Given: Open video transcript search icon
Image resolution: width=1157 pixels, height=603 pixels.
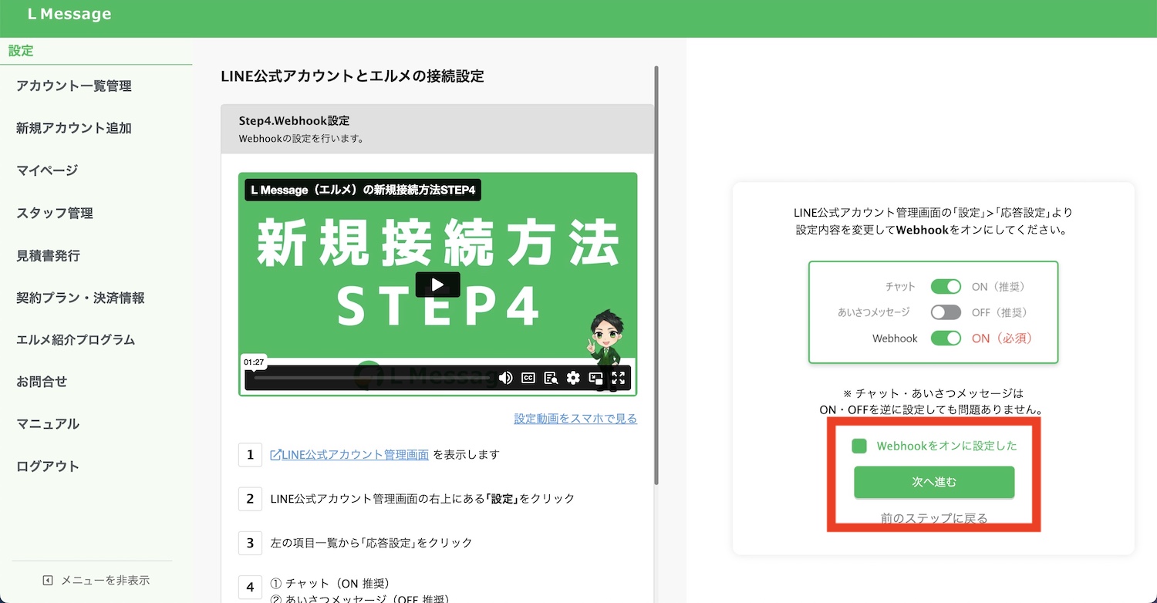Looking at the screenshot, I should pos(551,378).
